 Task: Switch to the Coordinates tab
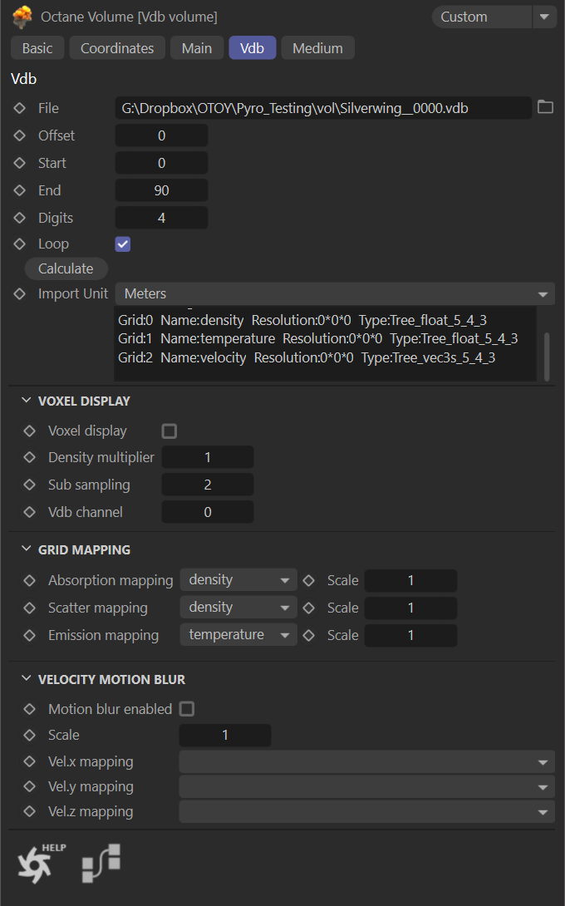tap(117, 48)
